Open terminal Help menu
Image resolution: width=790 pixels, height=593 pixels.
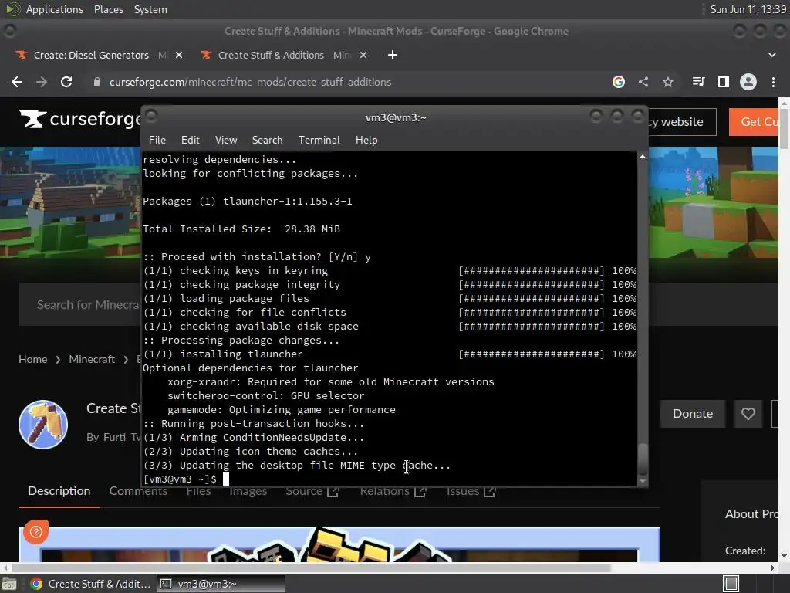click(x=366, y=141)
